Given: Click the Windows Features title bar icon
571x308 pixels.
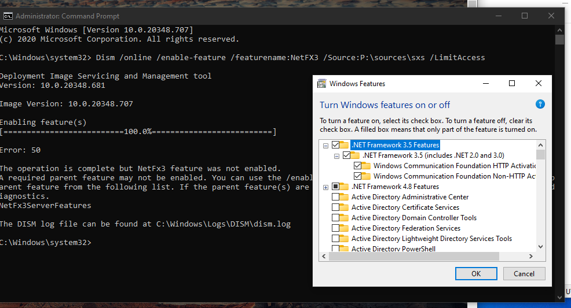Looking at the screenshot, I should (321, 84).
